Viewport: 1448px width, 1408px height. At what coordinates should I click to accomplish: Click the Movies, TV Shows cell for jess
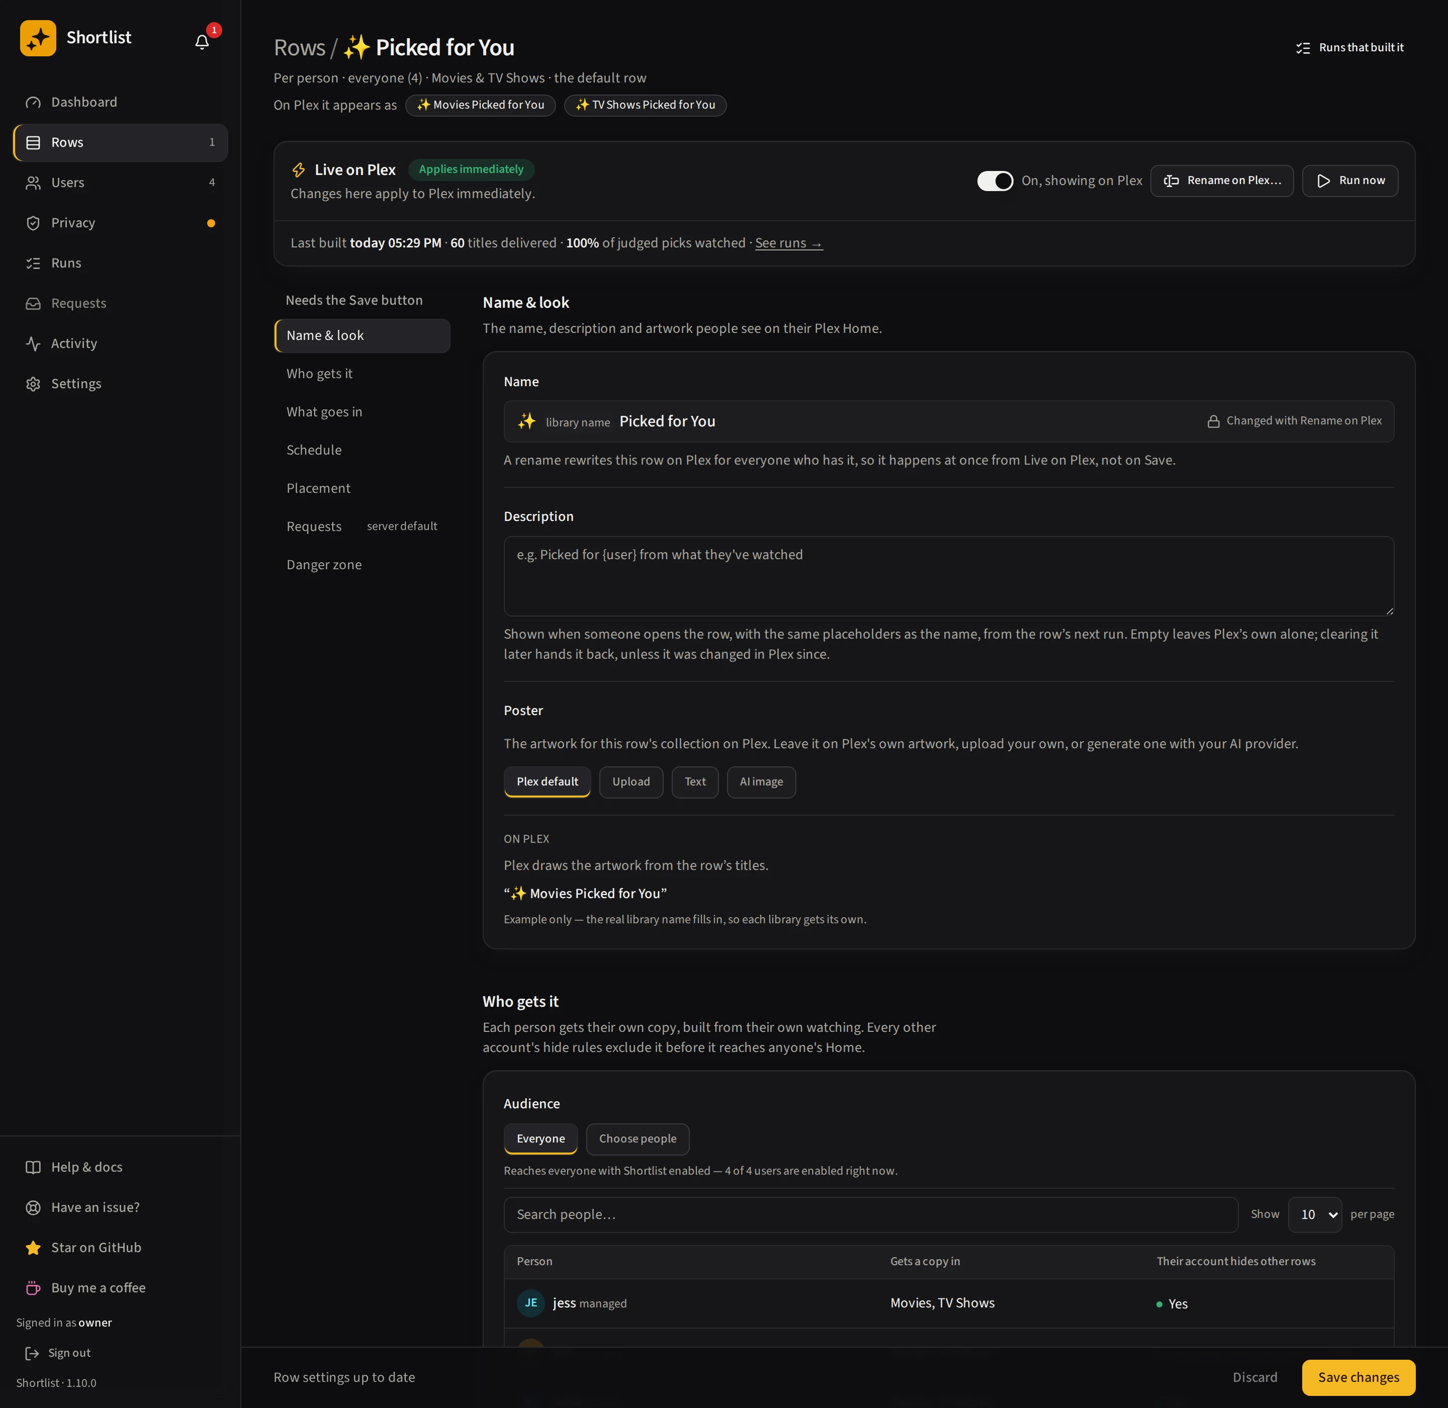point(942,1303)
